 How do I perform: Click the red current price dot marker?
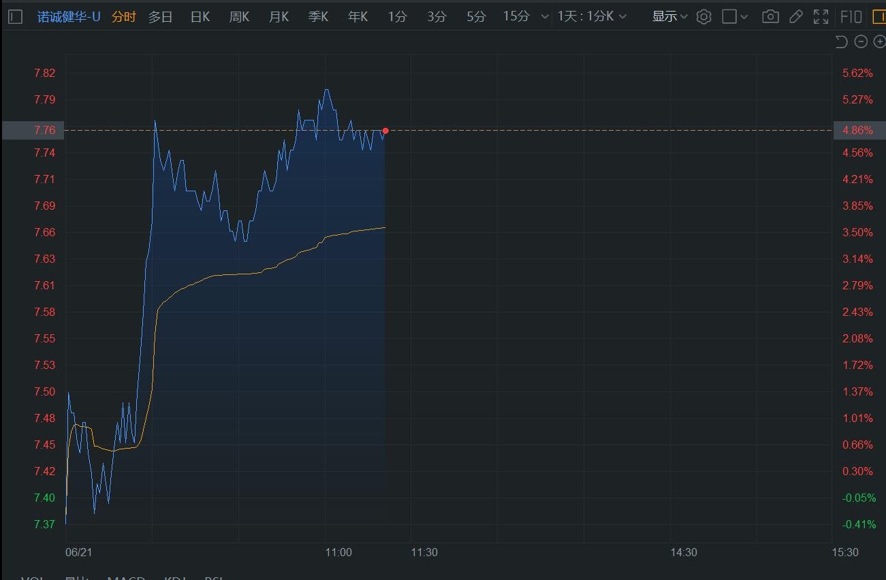click(x=385, y=130)
